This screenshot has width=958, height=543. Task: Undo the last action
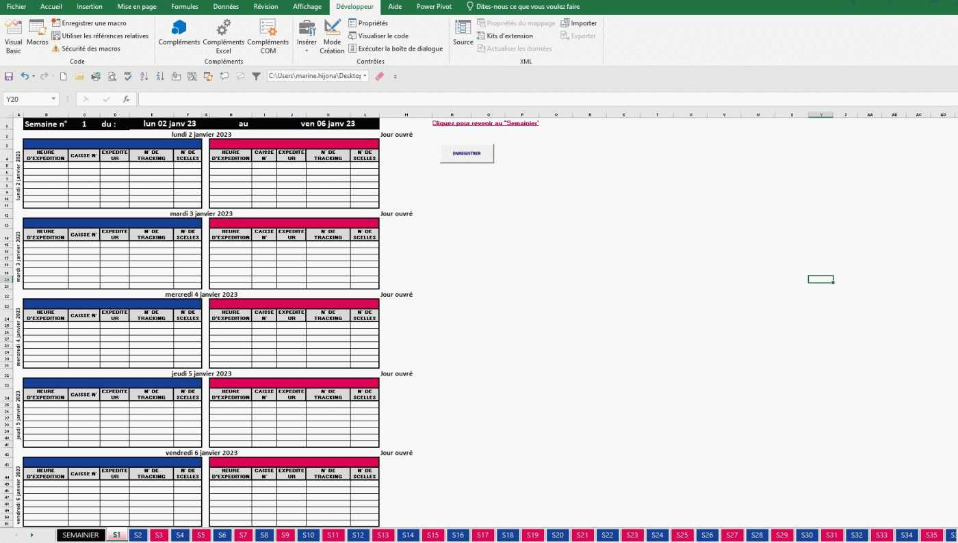(x=25, y=77)
